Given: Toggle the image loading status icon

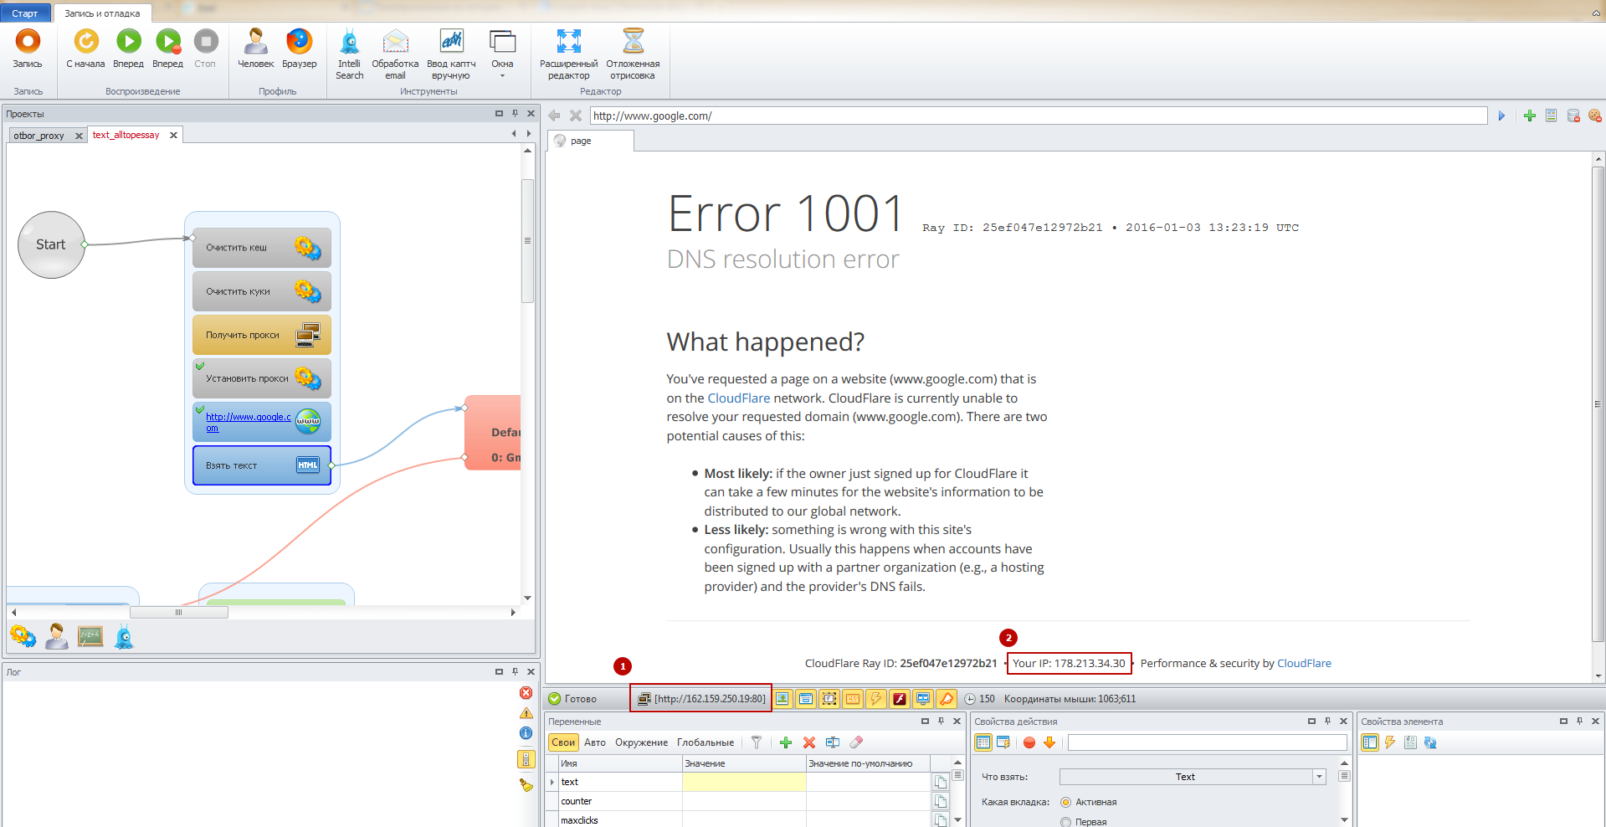Looking at the screenshot, I should click(782, 699).
